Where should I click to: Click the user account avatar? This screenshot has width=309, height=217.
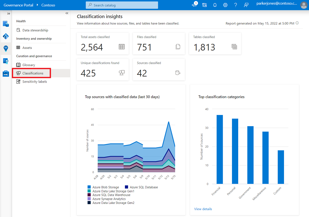tap(304, 5)
